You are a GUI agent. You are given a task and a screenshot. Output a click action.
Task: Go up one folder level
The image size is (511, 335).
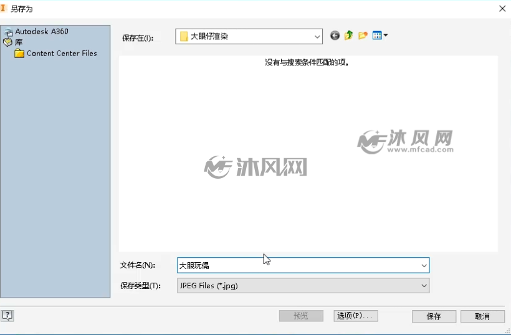pyautogui.click(x=349, y=35)
